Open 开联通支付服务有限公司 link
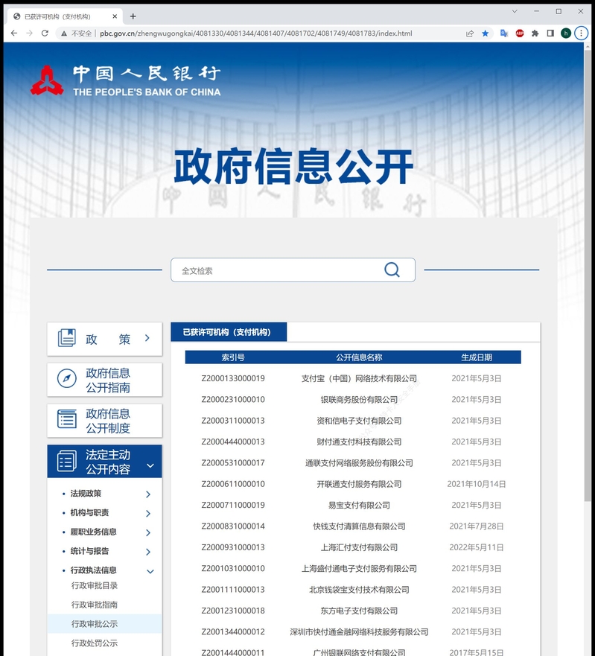595x656 pixels. tap(359, 484)
